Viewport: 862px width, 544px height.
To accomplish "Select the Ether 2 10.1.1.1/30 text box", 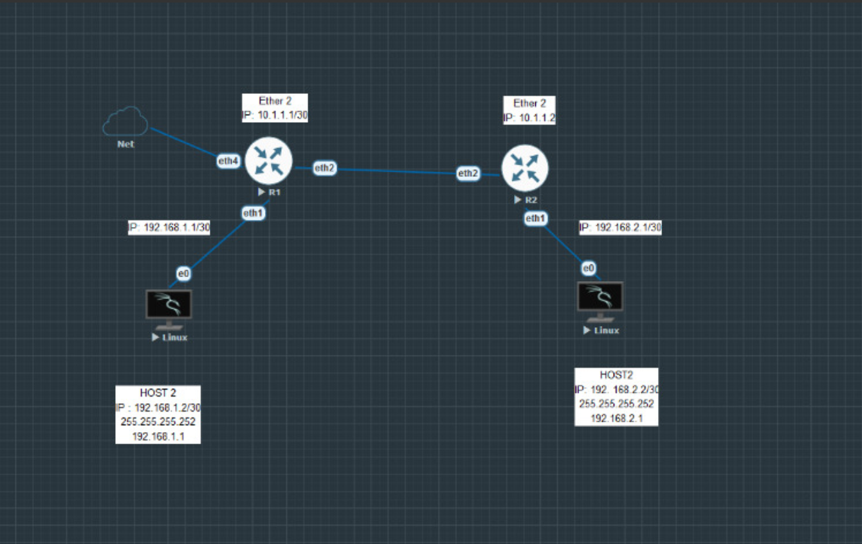I will click(x=275, y=108).
